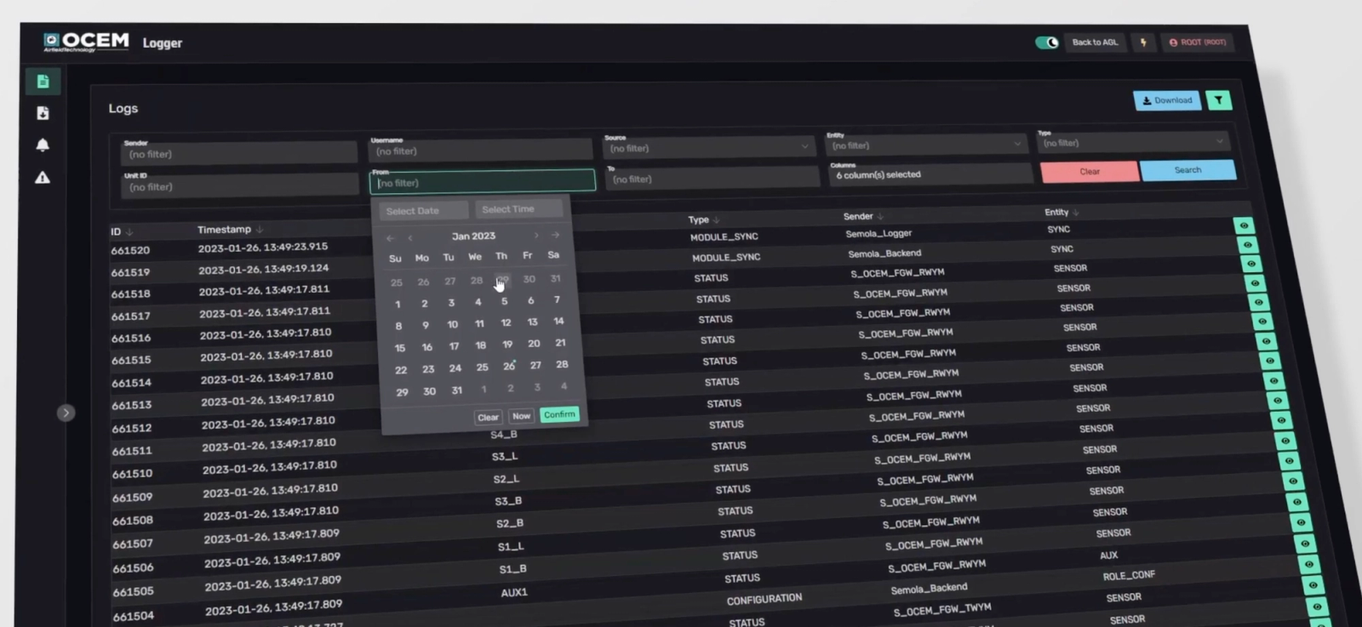
Task: Go to next year in calendar
Action: pos(555,235)
